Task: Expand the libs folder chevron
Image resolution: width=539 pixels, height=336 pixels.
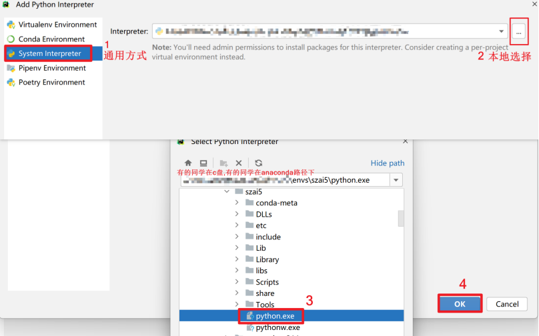Action: click(237, 271)
